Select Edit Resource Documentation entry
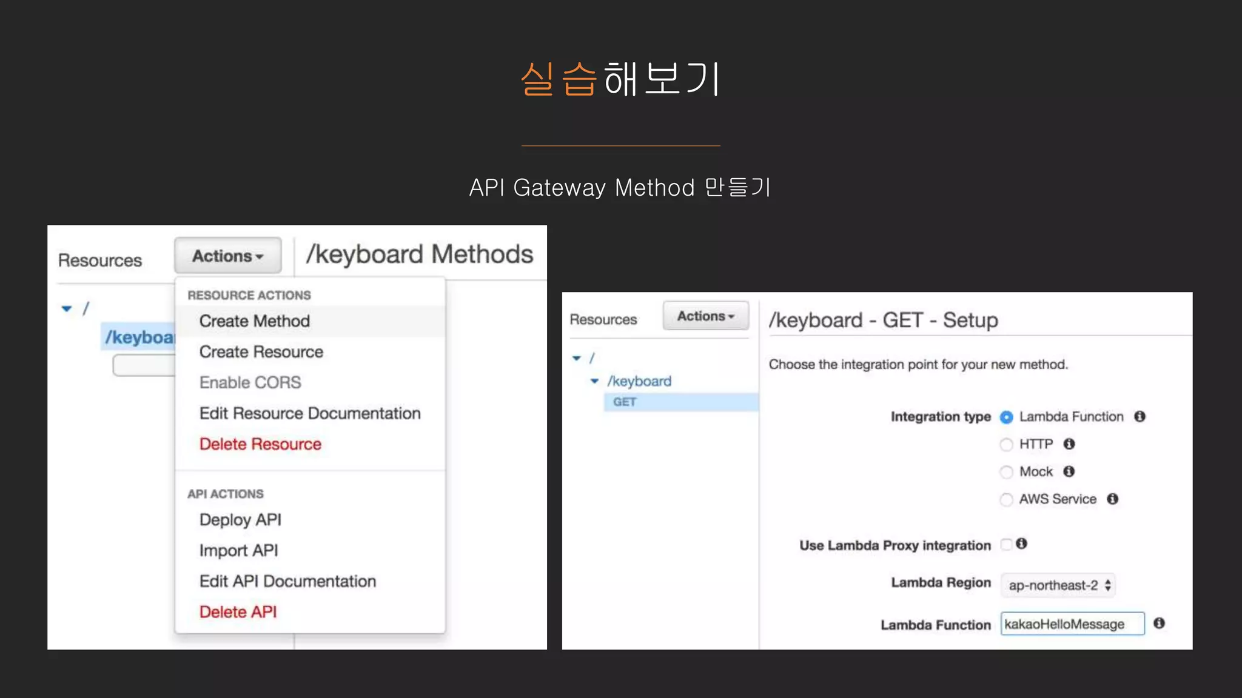 pyautogui.click(x=310, y=413)
